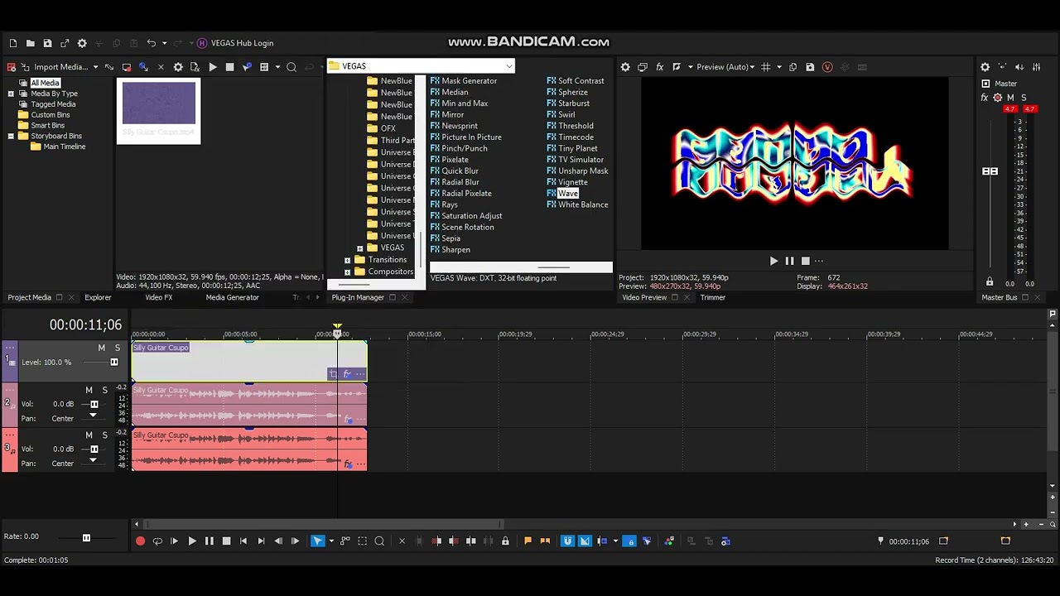
Task: Switch to Video FX tab
Action: [159, 297]
